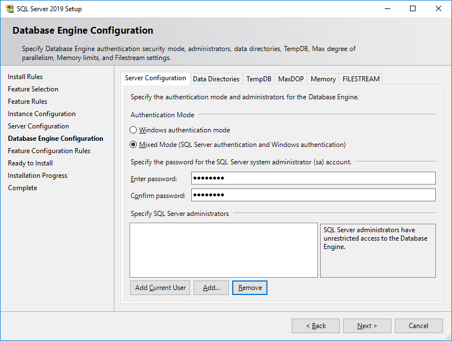The width and height of the screenshot is (452, 341).
Task: Click the Enter password field
Action: [x=313, y=178]
